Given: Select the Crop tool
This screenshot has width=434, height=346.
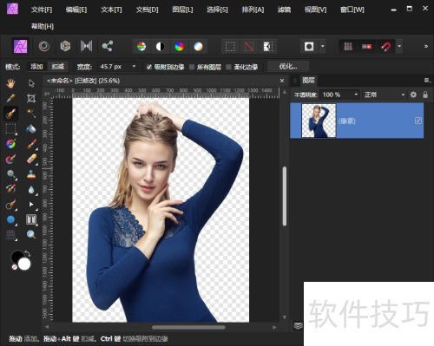Looking at the screenshot, I should click(x=31, y=98).
